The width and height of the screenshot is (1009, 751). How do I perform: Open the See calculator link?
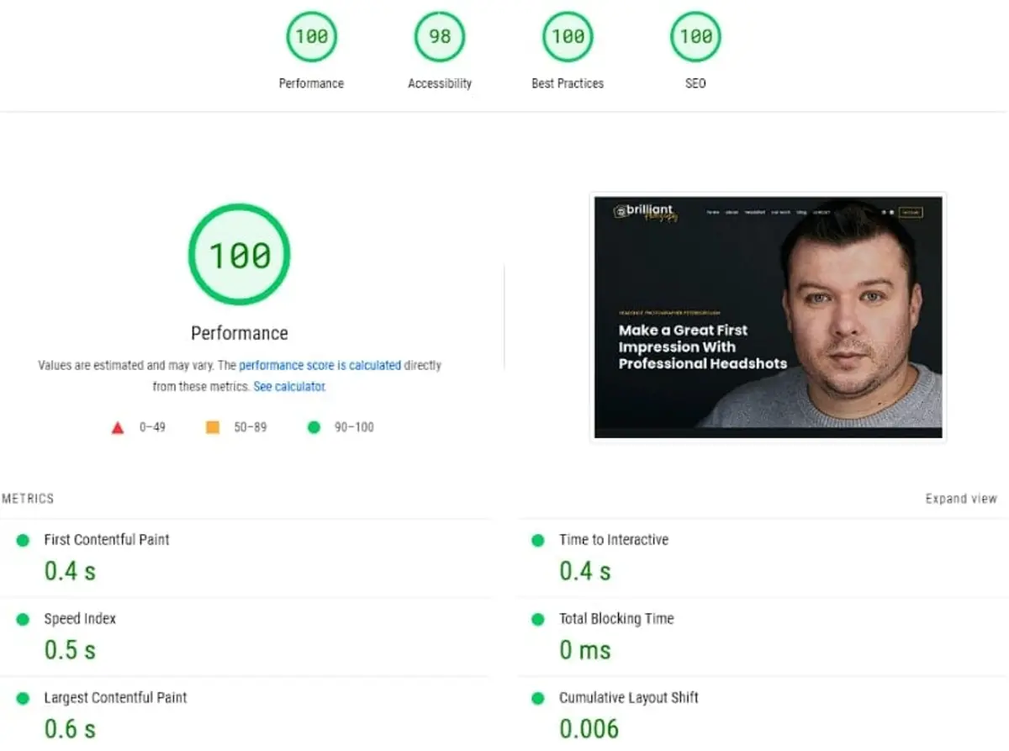click(288, 386)
